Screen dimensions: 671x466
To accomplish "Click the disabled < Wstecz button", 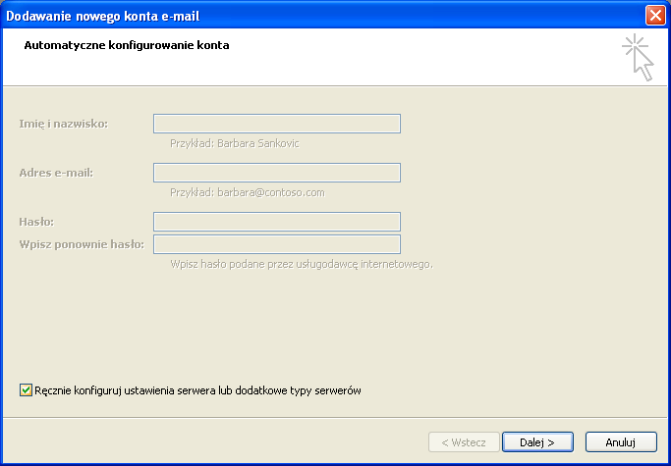I will pyautogui.click(x=464, y=442).
